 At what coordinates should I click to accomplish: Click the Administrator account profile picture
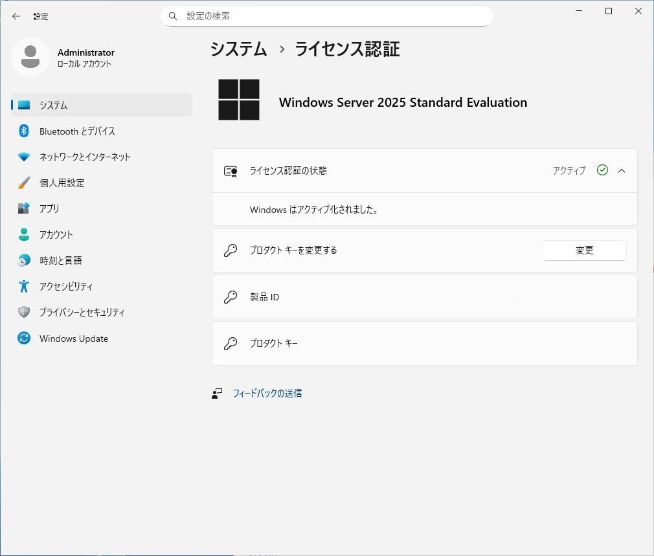coord(30,57)
